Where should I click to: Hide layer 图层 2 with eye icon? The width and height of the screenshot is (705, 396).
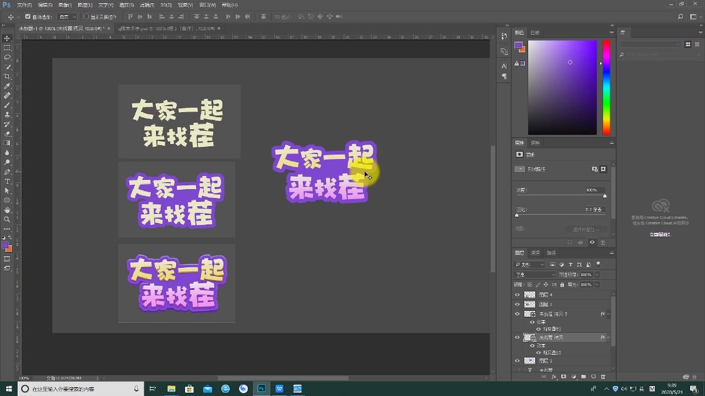(517, 304)
